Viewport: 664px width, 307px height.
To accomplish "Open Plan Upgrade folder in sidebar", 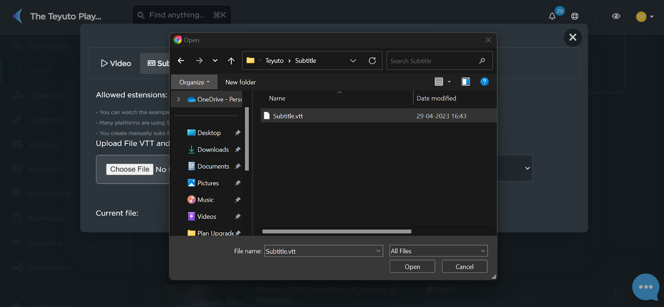I will 211,233.
